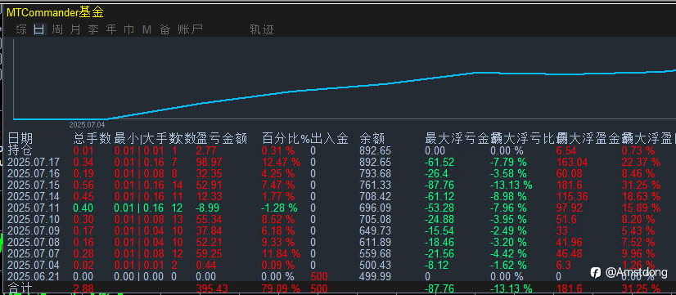Click the -1.28 % percentage cell
The width and height of the screenshot is (676, 295).
(x=279, y=208)
